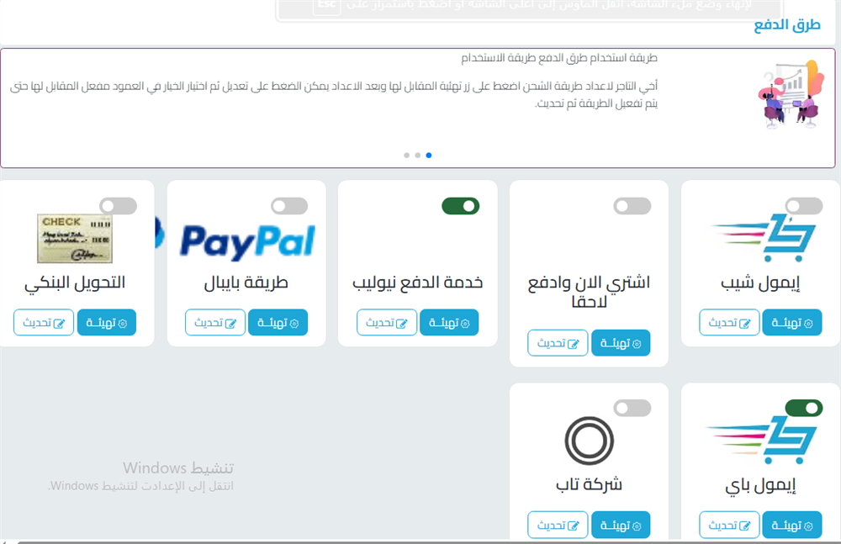Screen dimensions: 841x544
Task: Click the banner illustration image
Action: click(791, 94)
